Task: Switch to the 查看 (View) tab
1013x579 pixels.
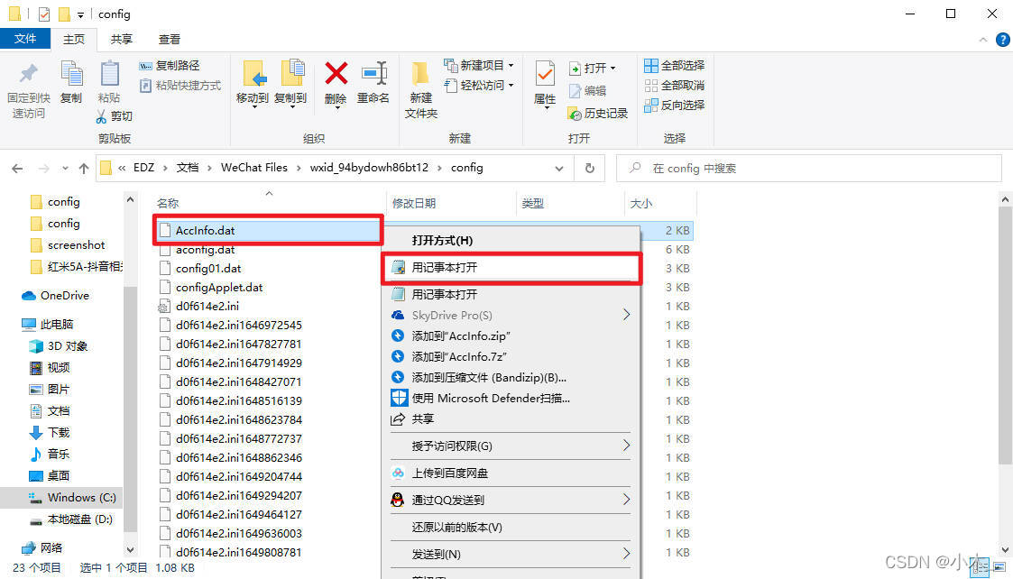Action: [170, 40]
